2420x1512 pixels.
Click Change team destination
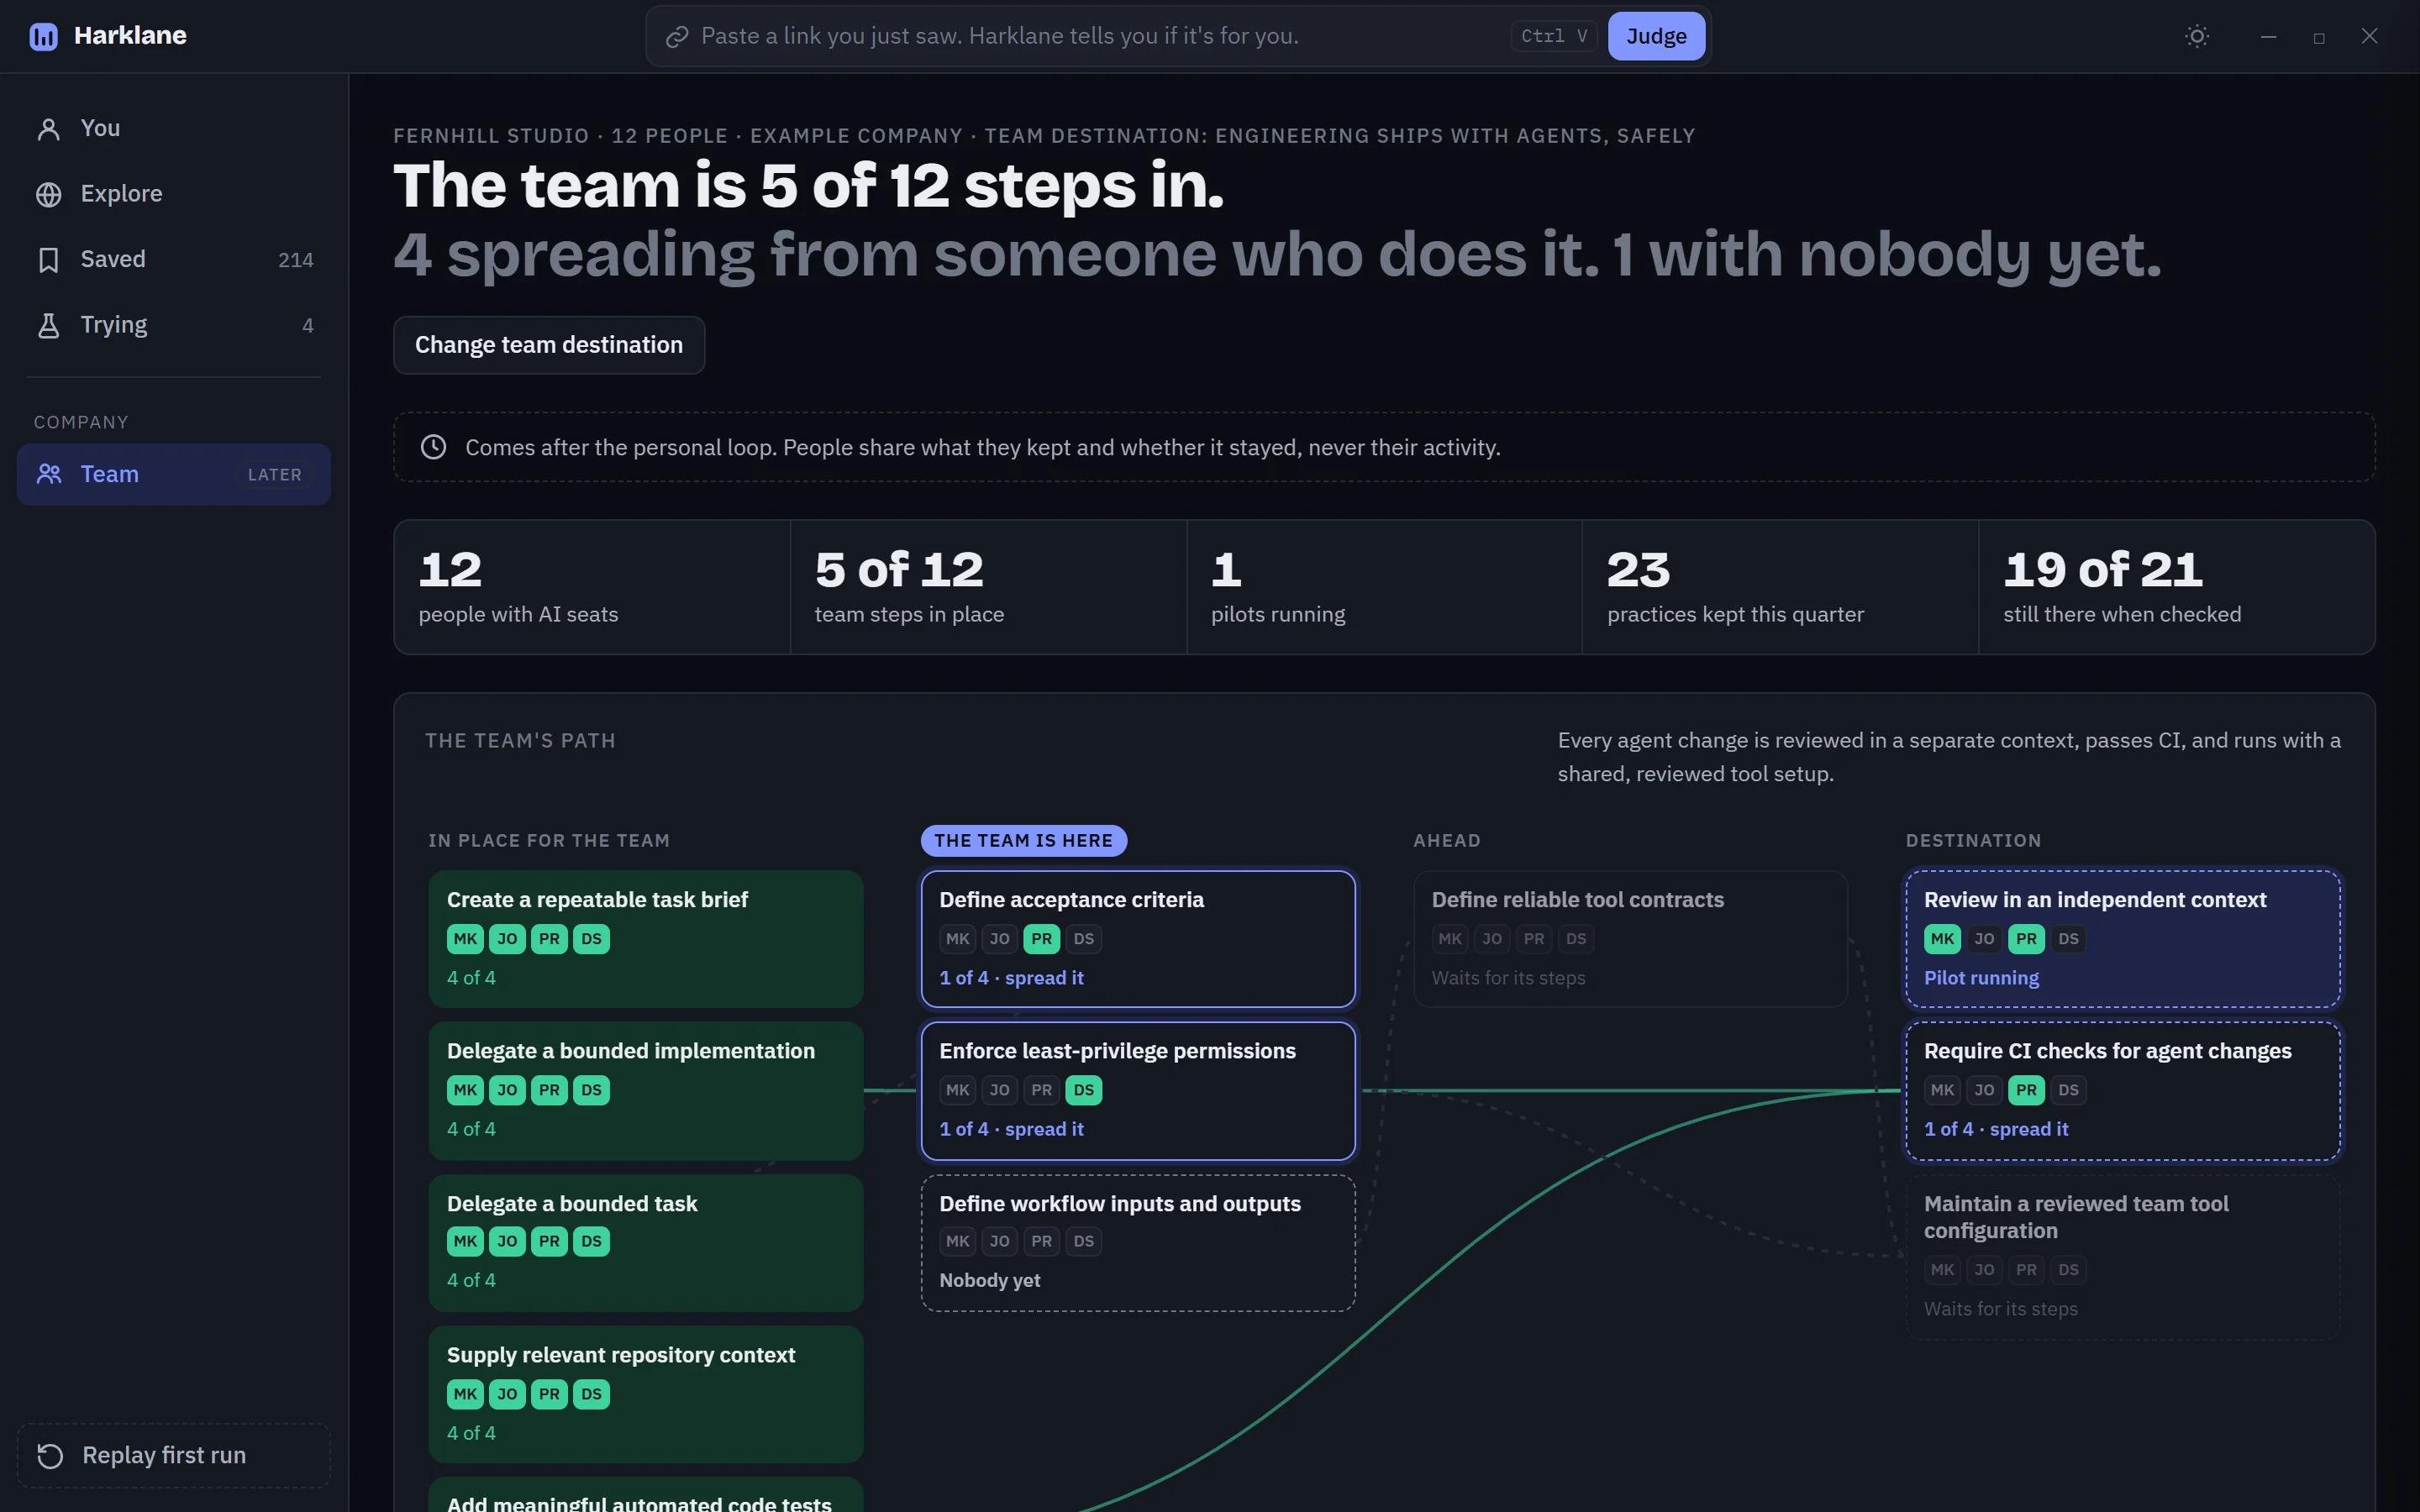click(549, 345)
